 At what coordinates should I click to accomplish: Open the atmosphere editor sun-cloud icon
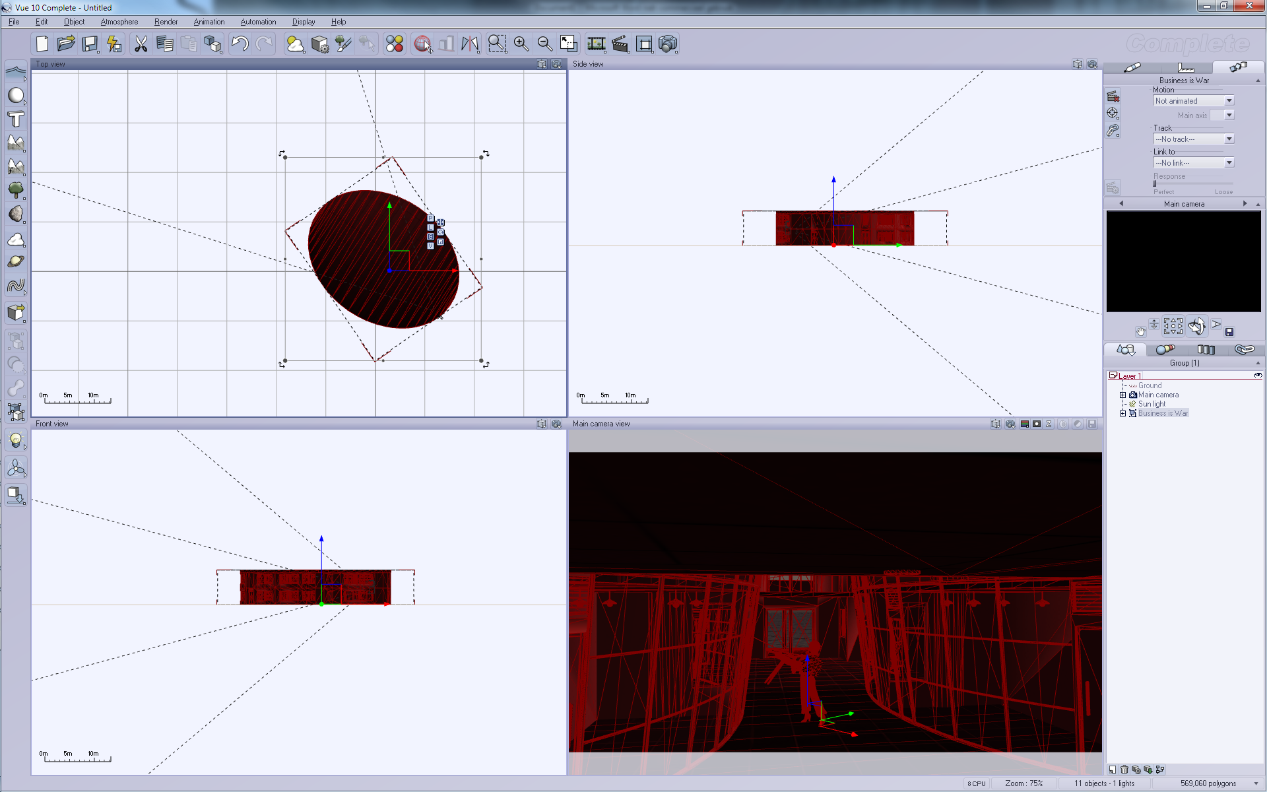pos(295,44)
